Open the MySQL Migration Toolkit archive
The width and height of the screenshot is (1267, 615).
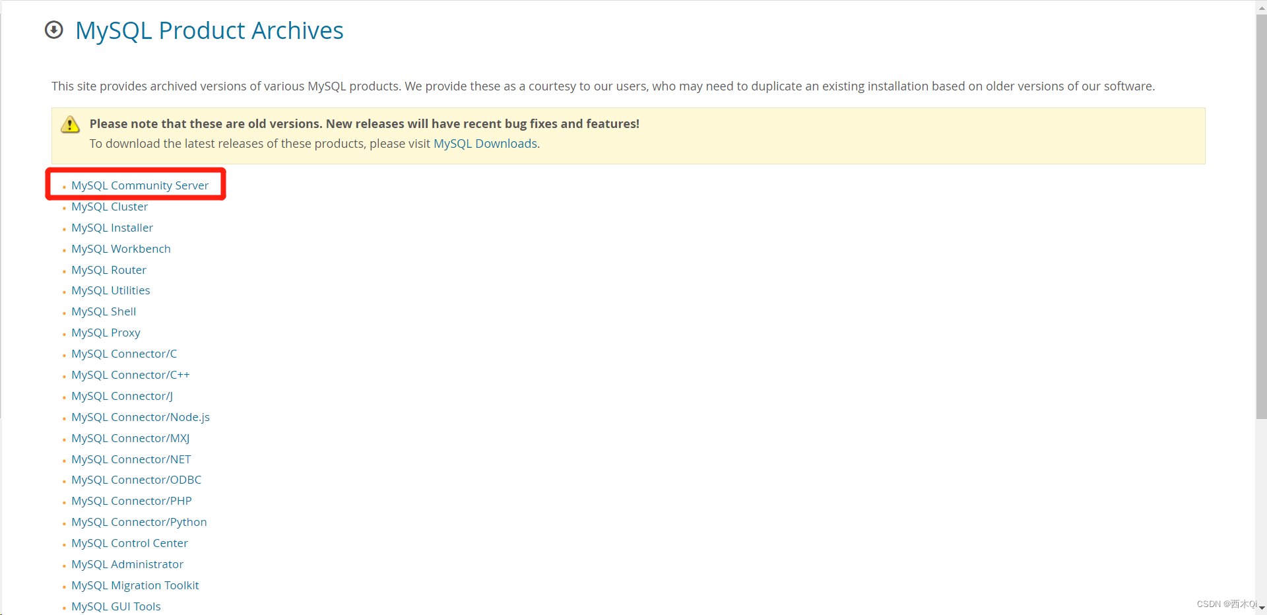pos(135,585)
